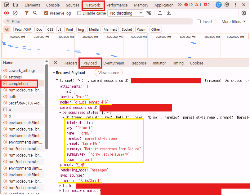
Task: Import HAR file with upload arrow icon
Action: pyautogui.click(x=159, y=13)
